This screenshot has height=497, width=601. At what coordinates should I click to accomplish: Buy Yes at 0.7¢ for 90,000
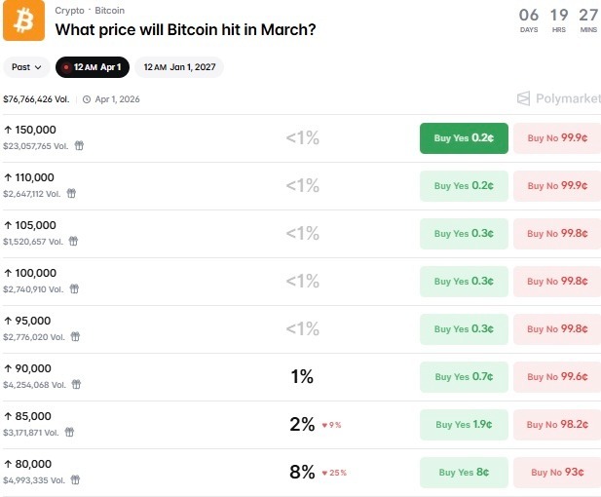click(464, 377)
